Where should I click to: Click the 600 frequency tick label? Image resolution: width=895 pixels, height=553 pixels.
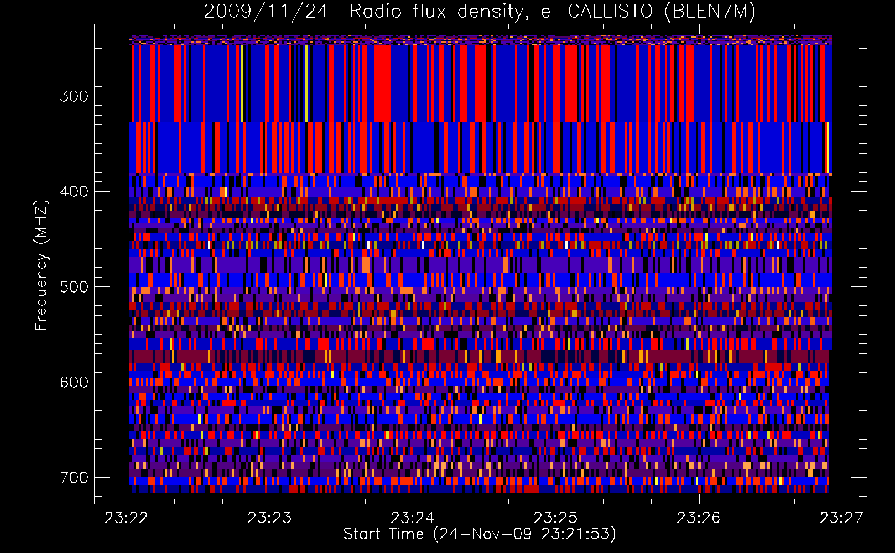[74, 382]
